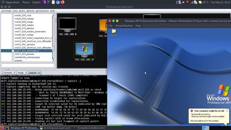Open Armitage's Help menu
The height and width of the screenshot is (130, 231).
pos(52,11)
